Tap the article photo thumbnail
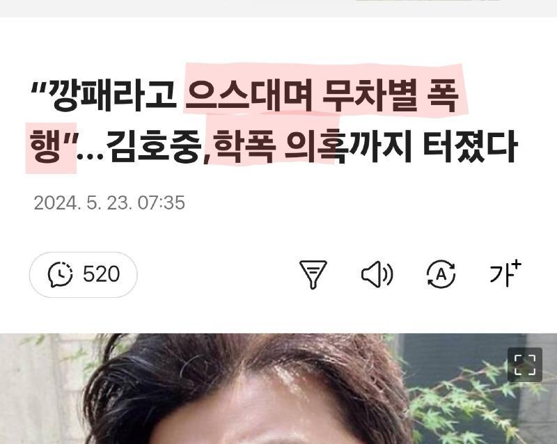The height and width of the screenshot is (444, 557). [278, 388]
